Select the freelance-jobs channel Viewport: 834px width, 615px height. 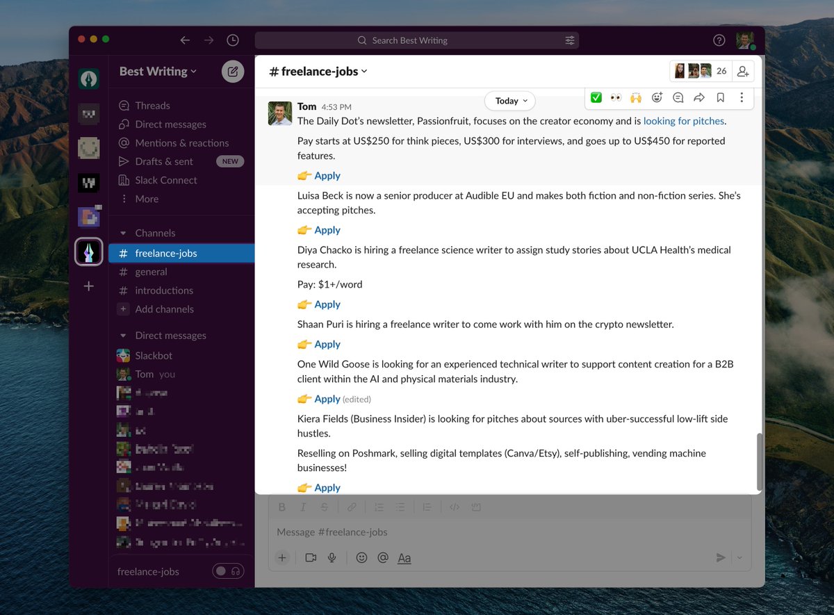(x=182, y=253)
